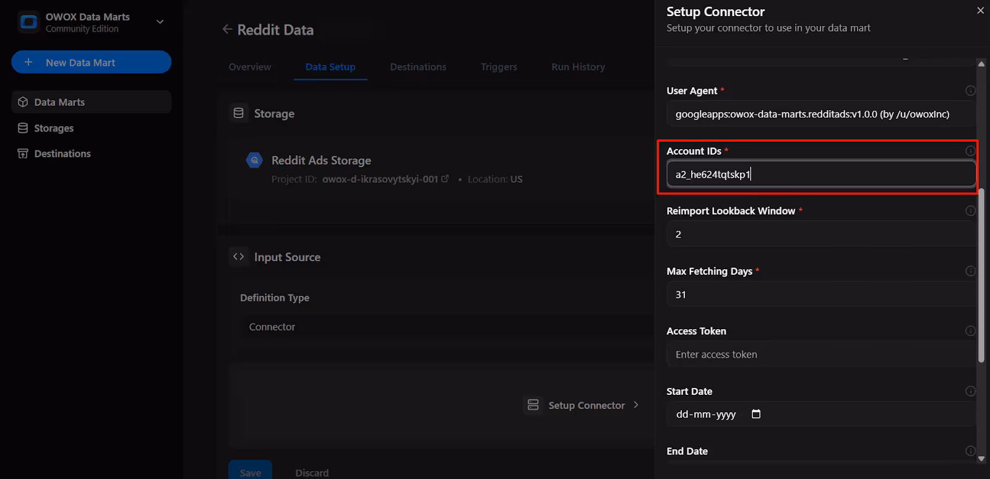This screenshot has height=479, width=990.
Task: Click the Connector definition type field
Action: point(447,327)
